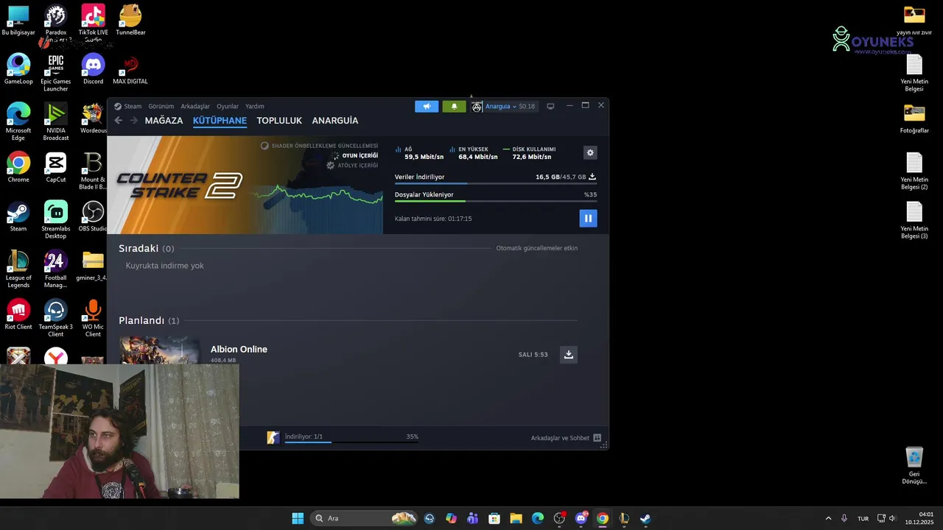Open Windows Start button
Image resolution: width=943 pixels, height=530 pixels.
point(298,518)
